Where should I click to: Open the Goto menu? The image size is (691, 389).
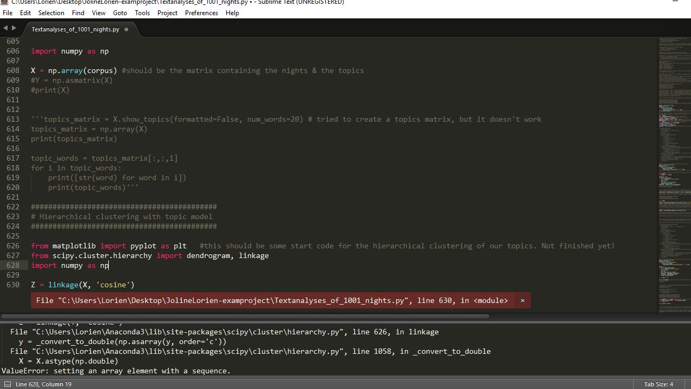120,12
